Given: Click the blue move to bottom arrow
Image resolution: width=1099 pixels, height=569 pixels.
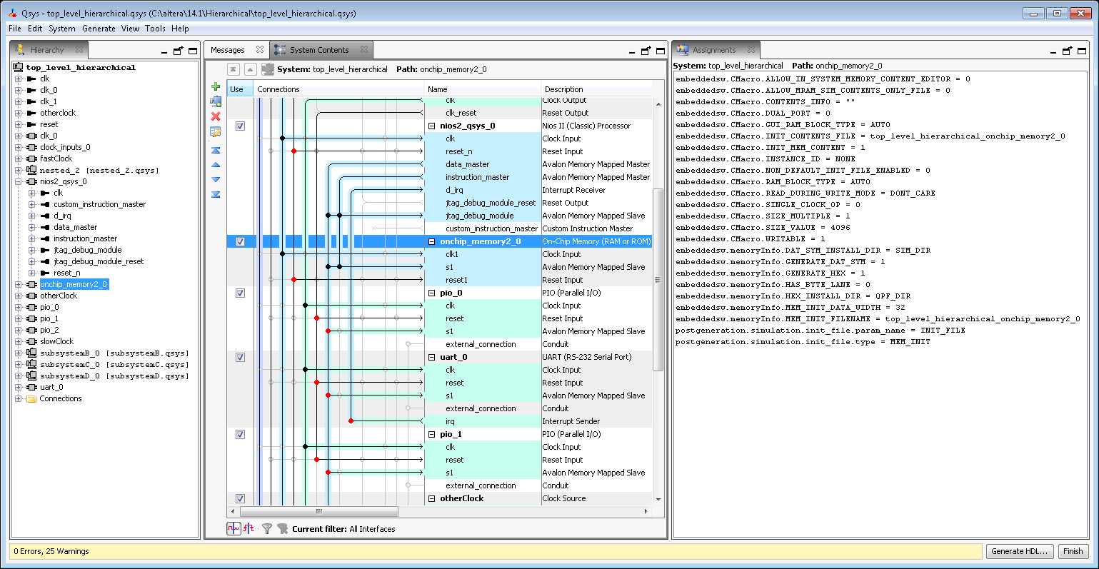Looking at the screenshot, I should pyautogui.click(x=216, y=194).
